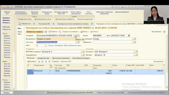The image size is (169, 95).
Task: Close the Накладные на отпуск материалов list tab
Action: pos(92,24)
